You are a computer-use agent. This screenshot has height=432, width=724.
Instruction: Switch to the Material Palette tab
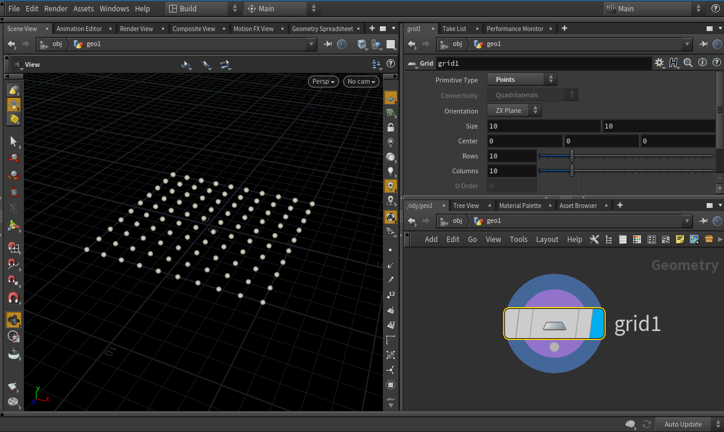[520, 206]
